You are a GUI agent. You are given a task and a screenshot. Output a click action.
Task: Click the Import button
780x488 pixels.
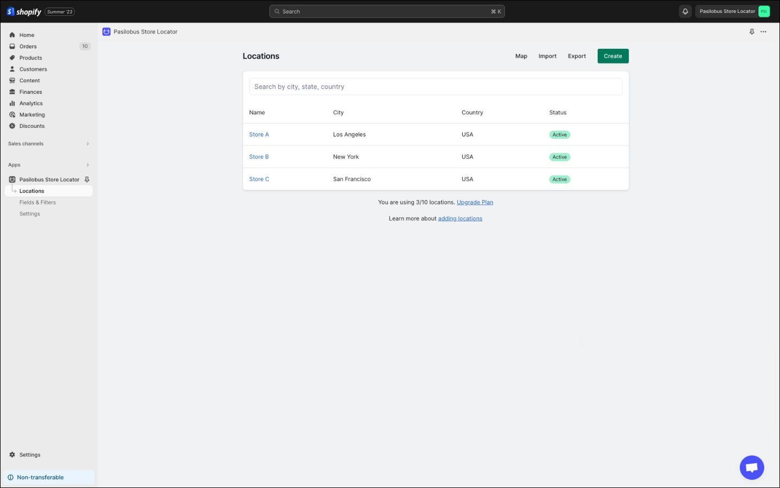coord(547,56)
